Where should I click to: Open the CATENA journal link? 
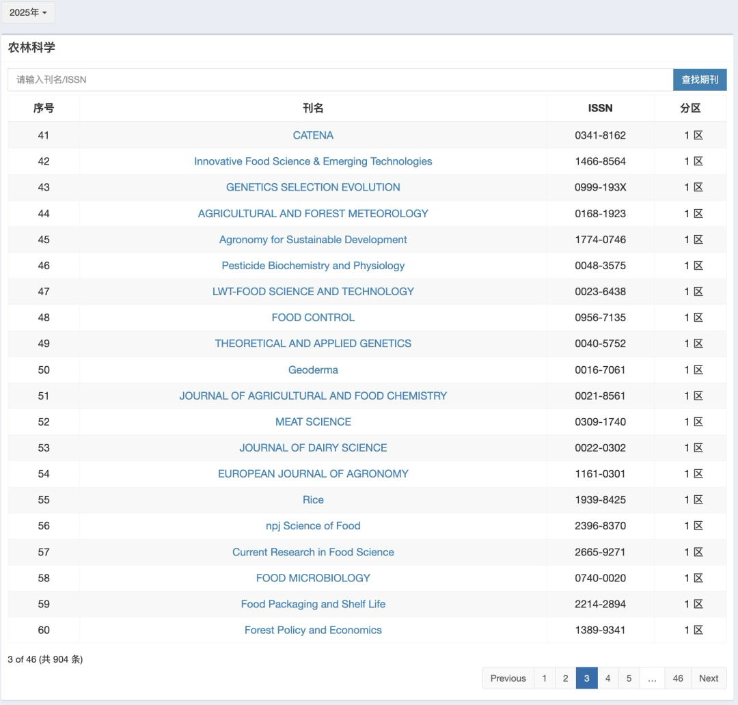coord(313,135)
